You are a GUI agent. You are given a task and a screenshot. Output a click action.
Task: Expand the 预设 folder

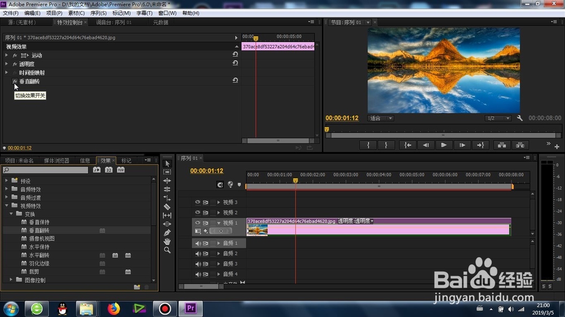[x=6, y=180]
